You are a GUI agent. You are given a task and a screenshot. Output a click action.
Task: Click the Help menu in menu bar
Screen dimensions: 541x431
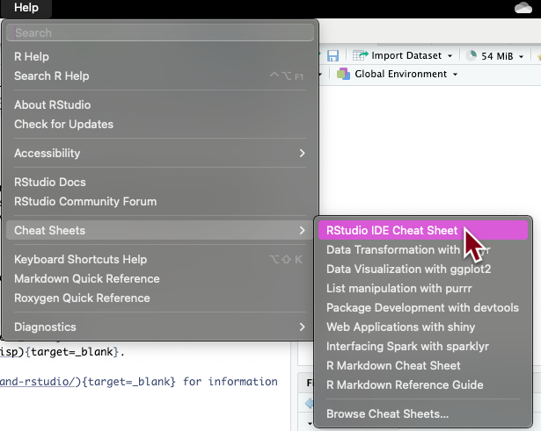tap(26, 8)
